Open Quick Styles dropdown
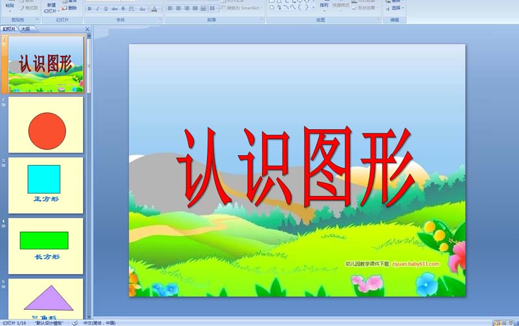The width and height of the screenshot is (519, 326). 341,6
